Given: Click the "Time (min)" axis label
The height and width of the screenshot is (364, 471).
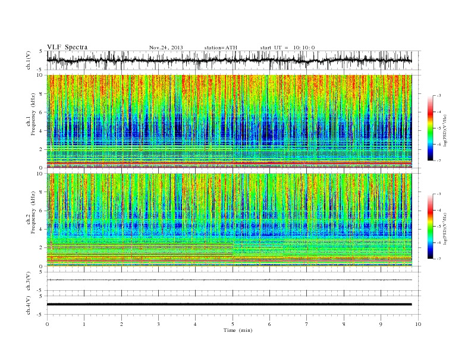Looking at the screenshot, I should point(238,330).
